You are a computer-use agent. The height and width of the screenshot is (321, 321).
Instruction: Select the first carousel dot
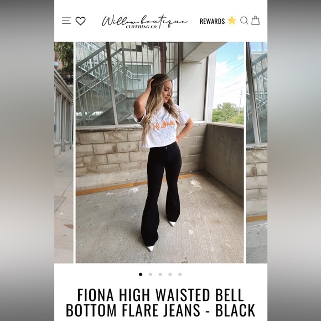point(141,275)
